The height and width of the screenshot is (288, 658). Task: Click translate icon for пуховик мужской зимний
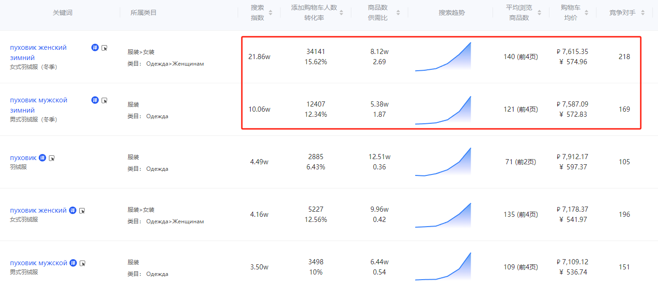tap(95, 100)
